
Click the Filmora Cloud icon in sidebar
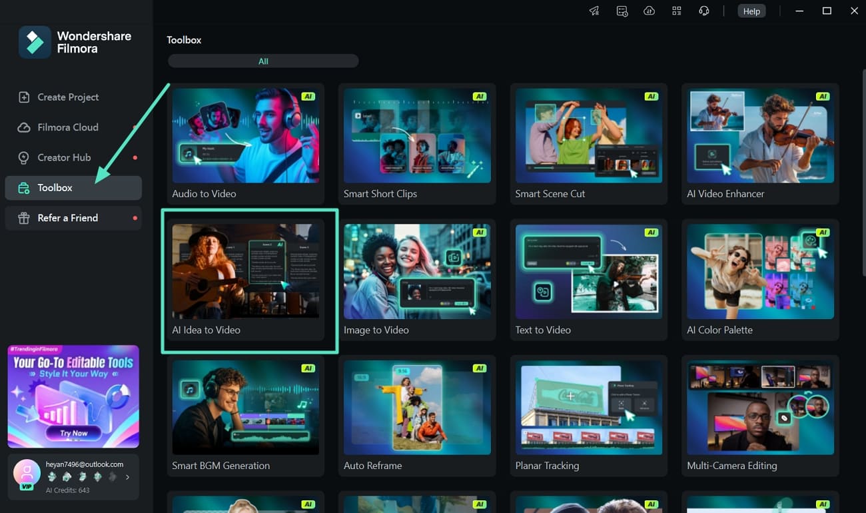(x=24, y=127)
